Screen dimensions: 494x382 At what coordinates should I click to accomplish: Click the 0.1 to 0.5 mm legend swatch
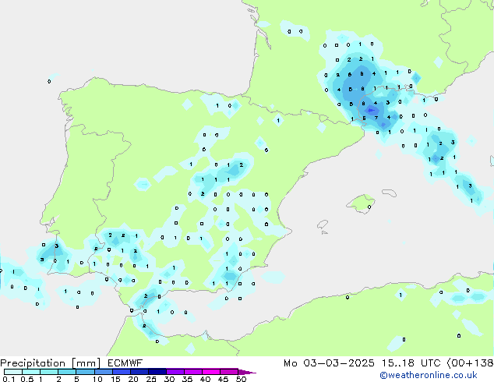pyautogui.click(x=13, y=372)
